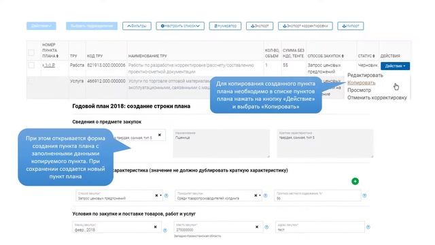Click «Черновик» status cell
The image size is (435, 245).
point(368,65)
